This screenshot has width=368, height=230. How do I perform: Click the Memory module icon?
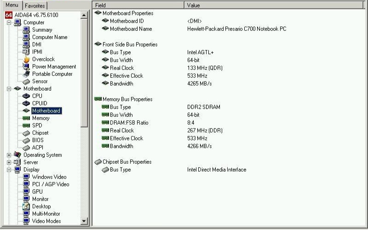pyautogui.click(x=26, y=118)
